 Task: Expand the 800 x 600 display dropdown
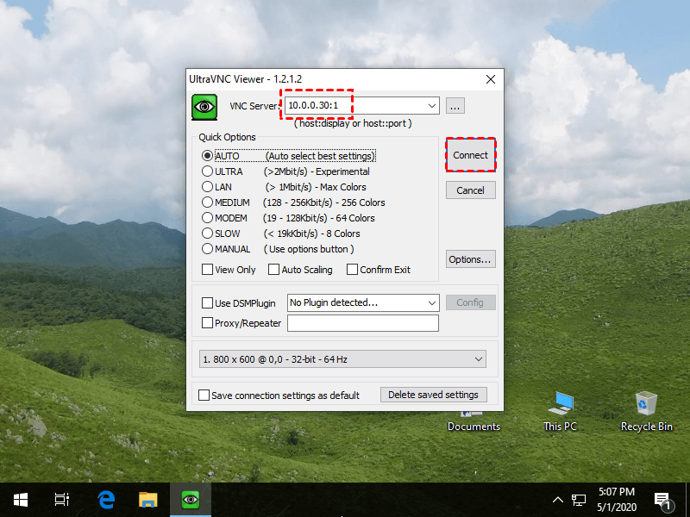point(479,359)
